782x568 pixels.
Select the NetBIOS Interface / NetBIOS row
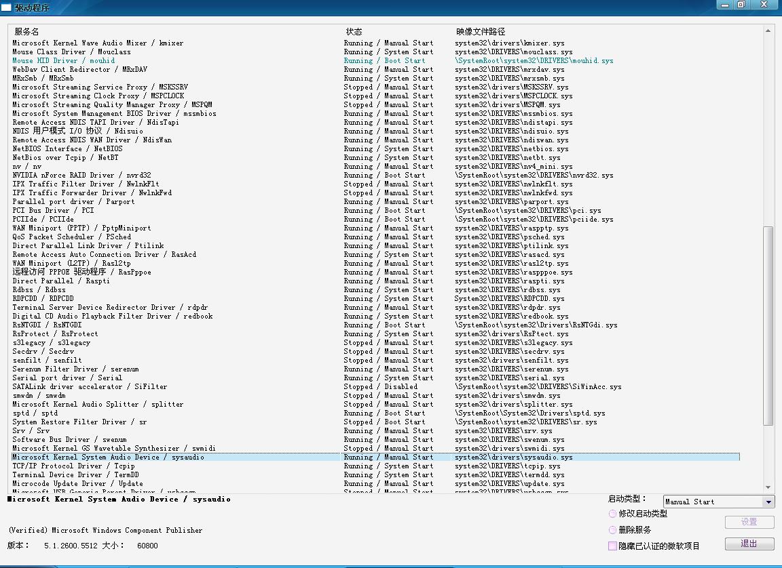[375, 149]
